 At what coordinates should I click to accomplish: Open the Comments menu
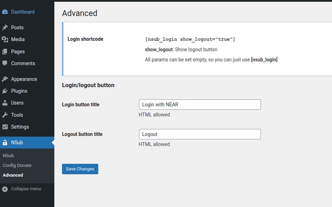pyautogui.click(x=23, y=64)
